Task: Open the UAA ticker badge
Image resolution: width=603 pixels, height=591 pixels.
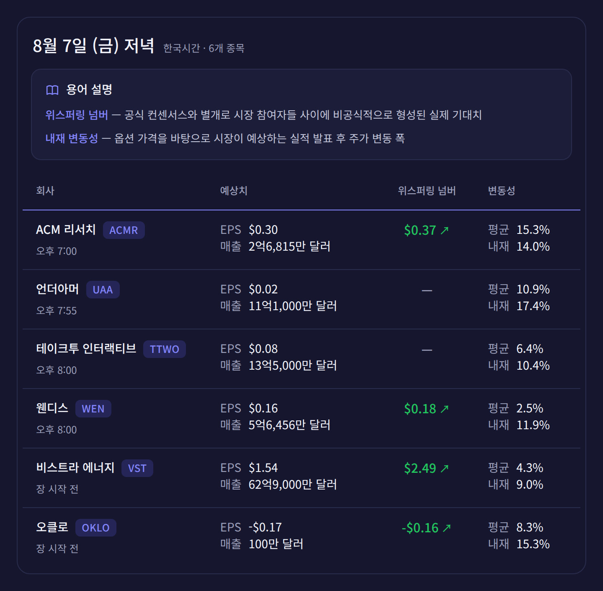Action: click(x=103, y=290)
